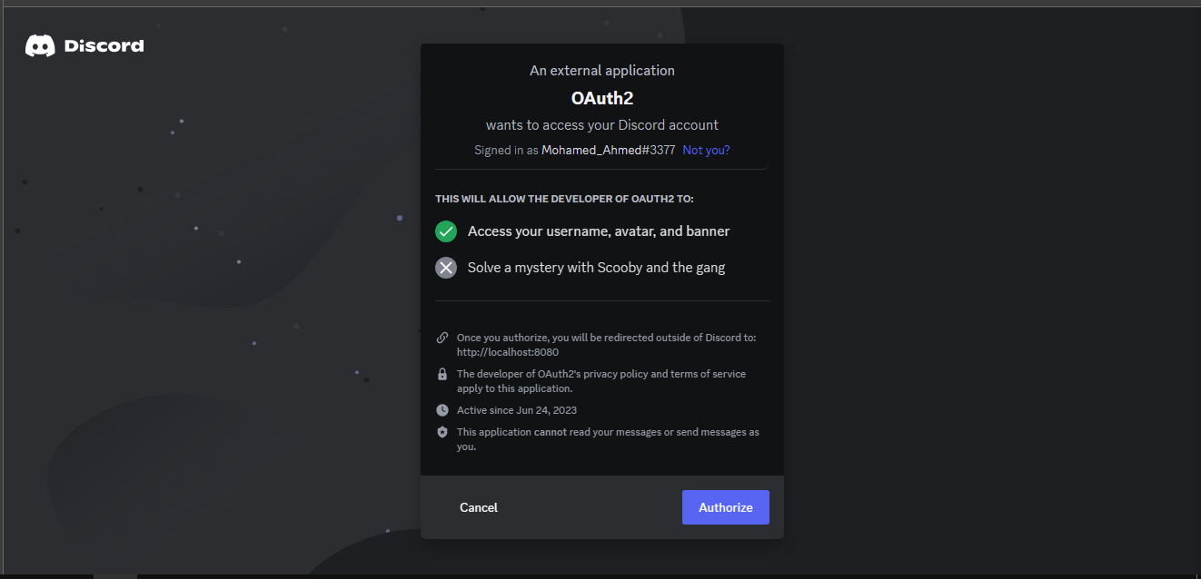
Task: Click the http://localhost:8080 redirect URL
Action: [507, 352]
